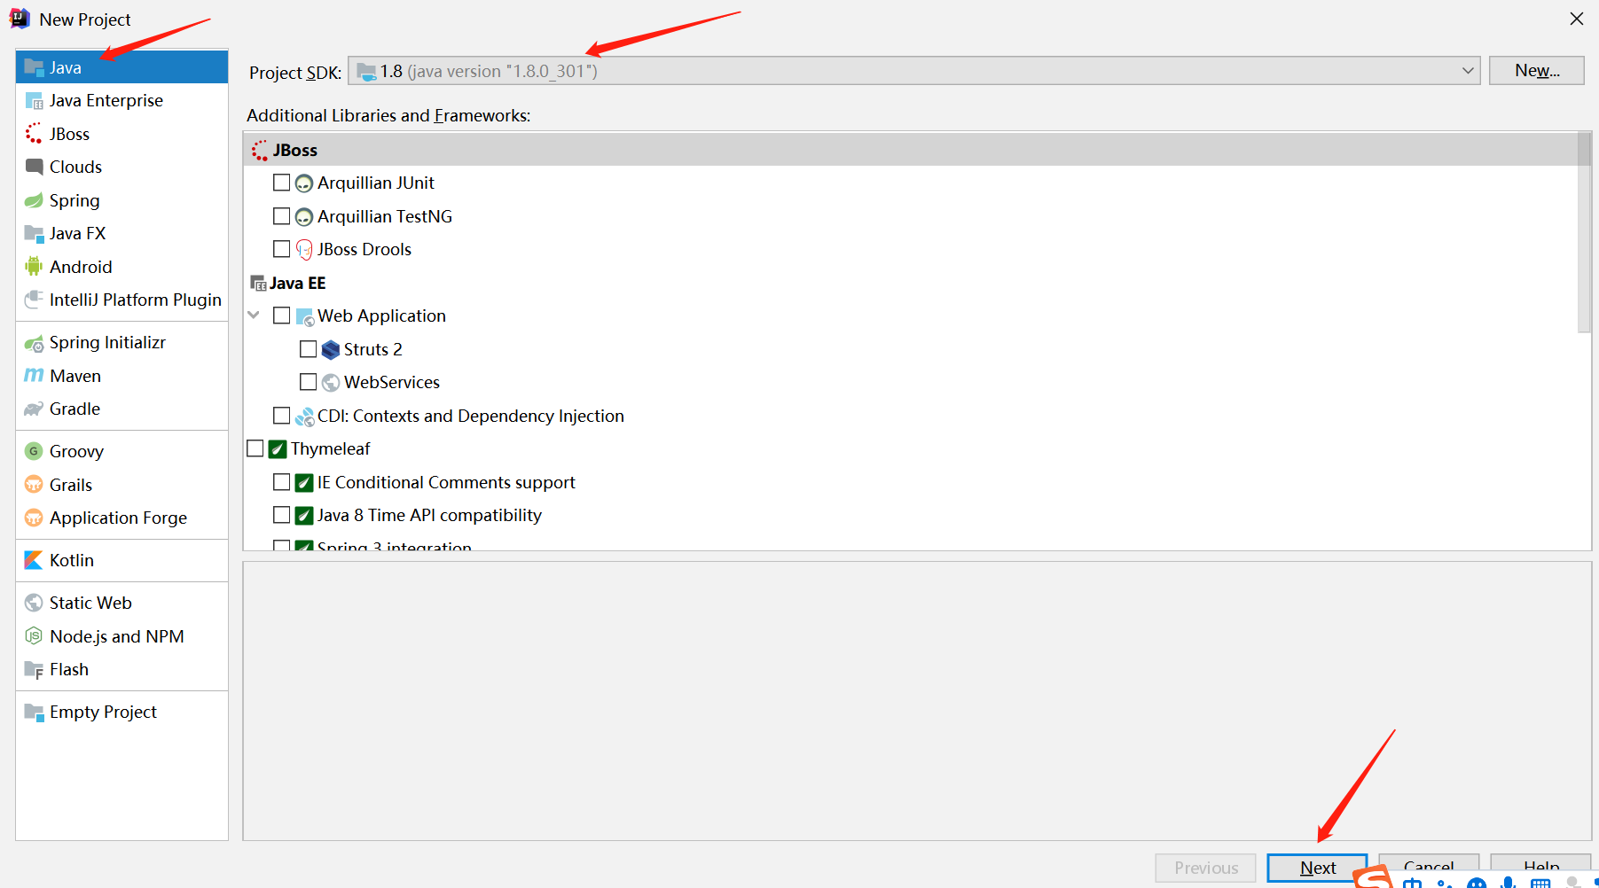Select the Kotlin project type

121,560
